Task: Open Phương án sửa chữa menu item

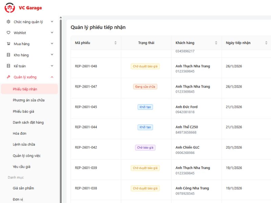Action: click(28, 100)
